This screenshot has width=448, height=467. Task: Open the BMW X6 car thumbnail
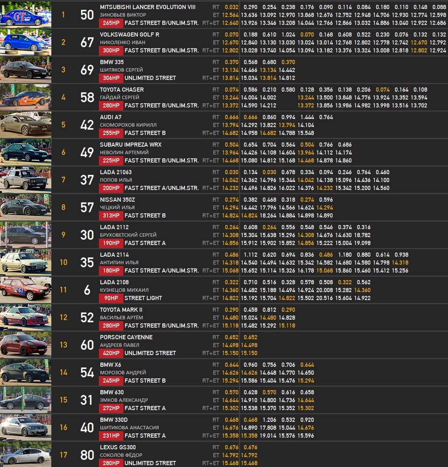point(26,372)
